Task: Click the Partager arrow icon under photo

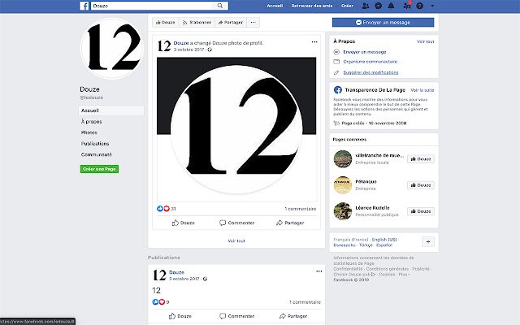Action: [279, 223]
